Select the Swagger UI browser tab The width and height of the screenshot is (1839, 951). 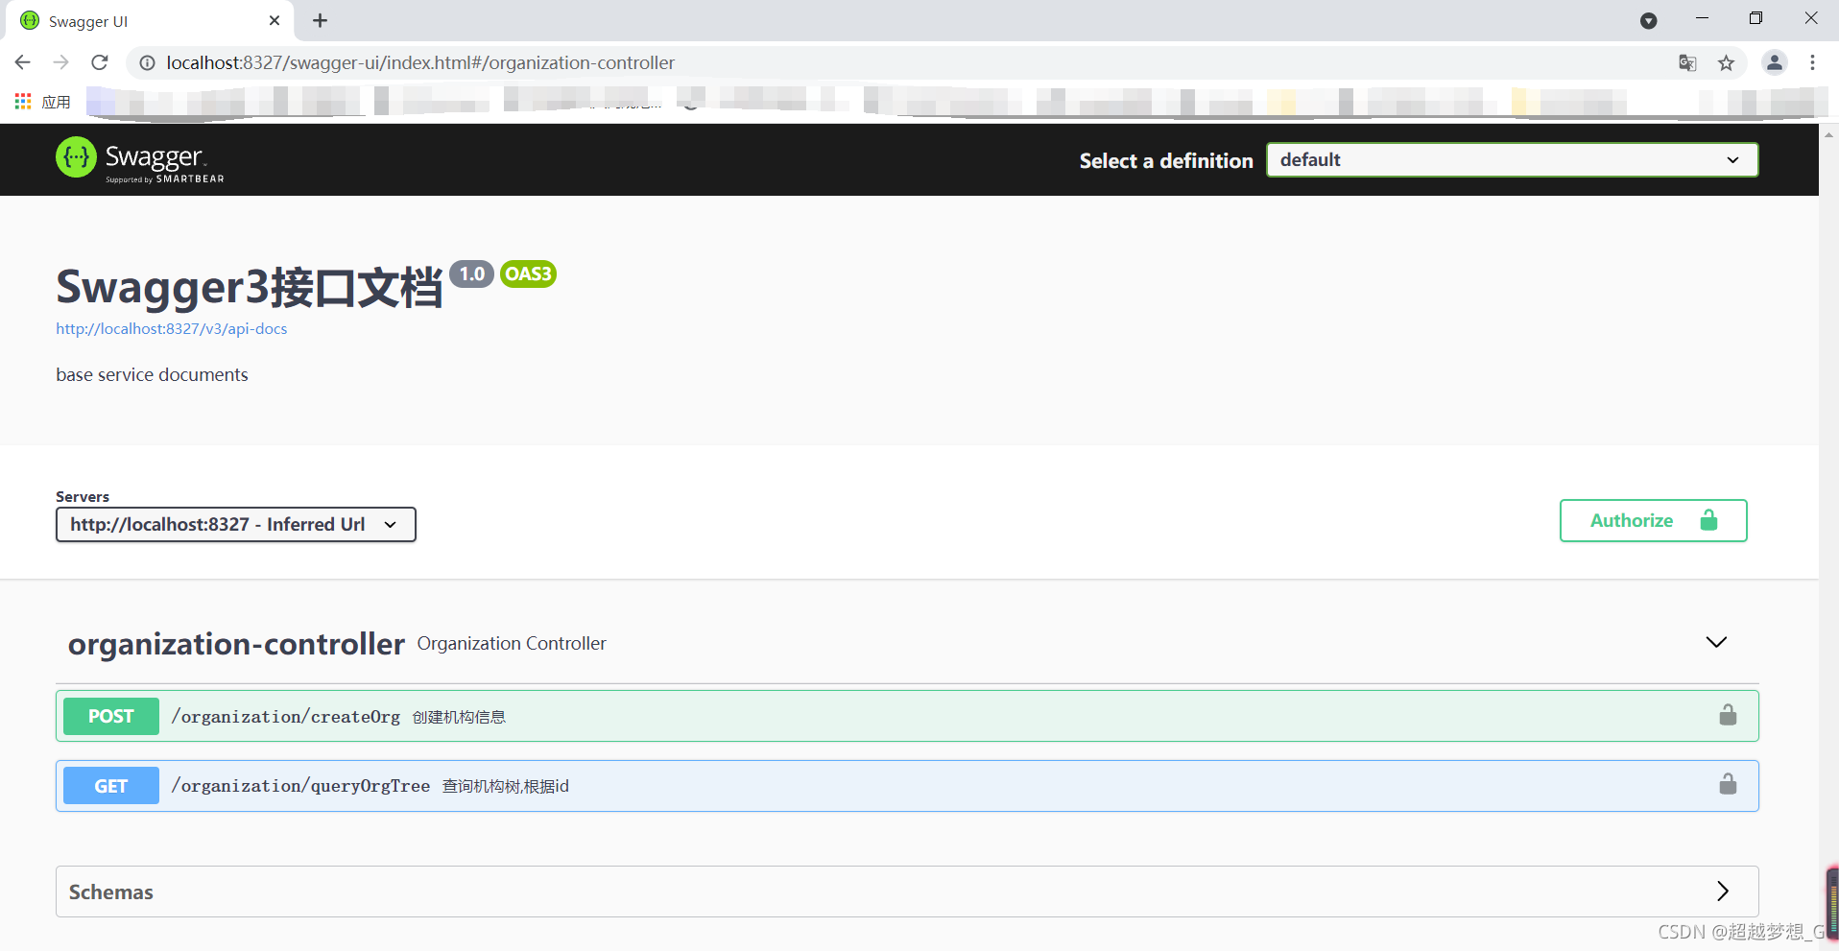[149, 21]
